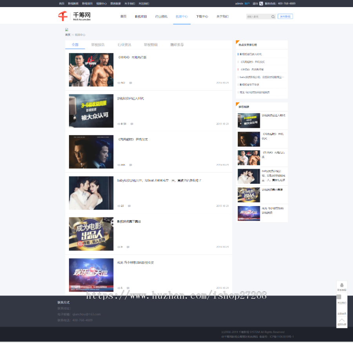Viewport: 353px width, 343px height.
Task: Click the phone icon beside the service hotline
Action: coord(261,4)
